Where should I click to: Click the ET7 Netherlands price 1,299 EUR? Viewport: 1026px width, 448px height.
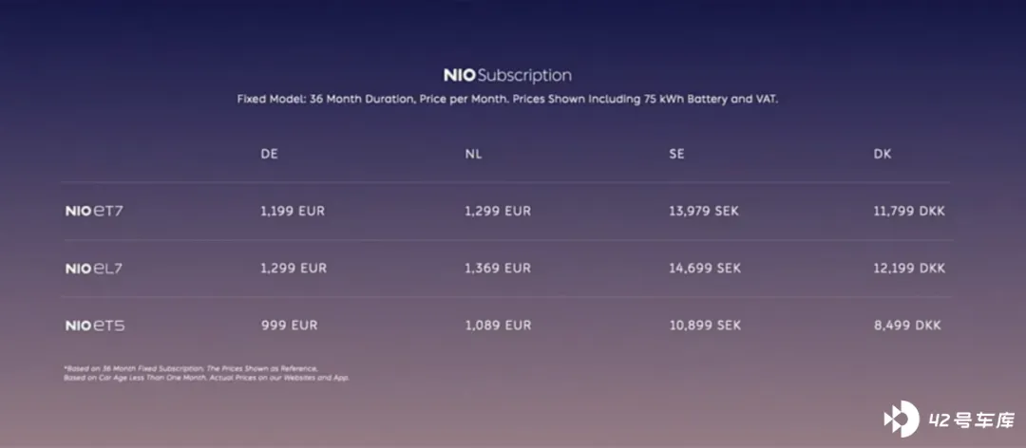498,212
